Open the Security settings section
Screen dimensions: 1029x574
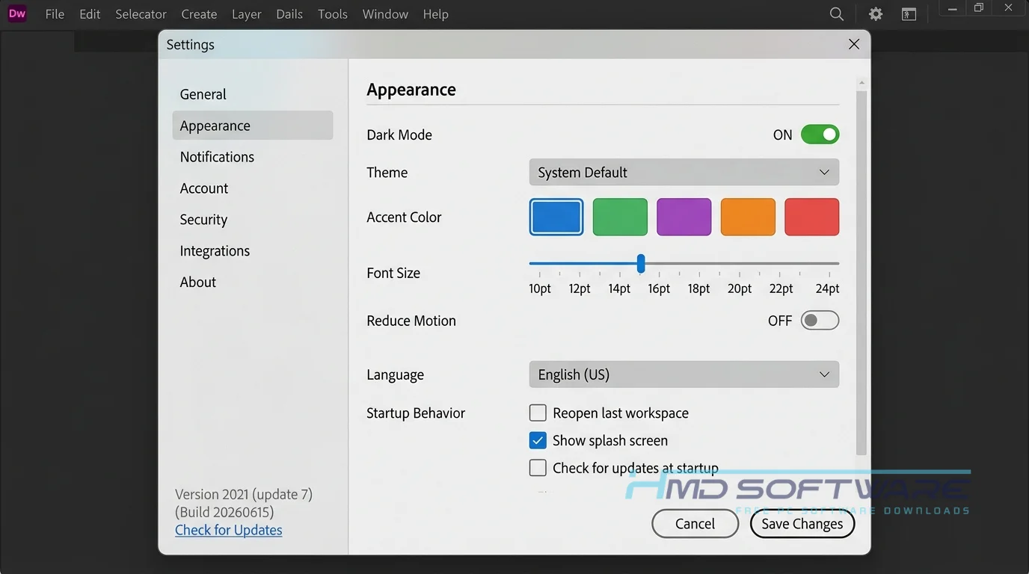(x=252, y=220)
